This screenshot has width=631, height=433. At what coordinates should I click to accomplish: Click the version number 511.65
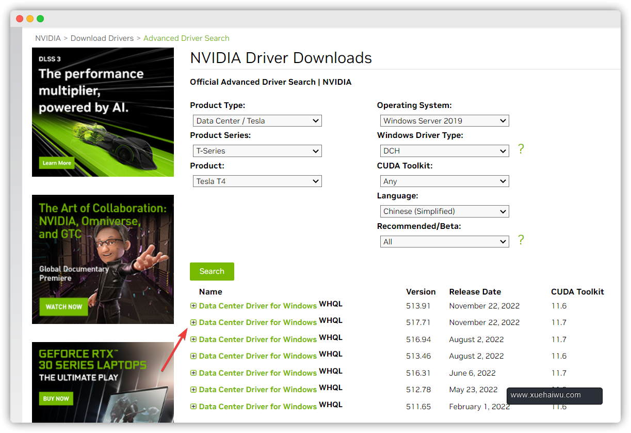[418, 407]
